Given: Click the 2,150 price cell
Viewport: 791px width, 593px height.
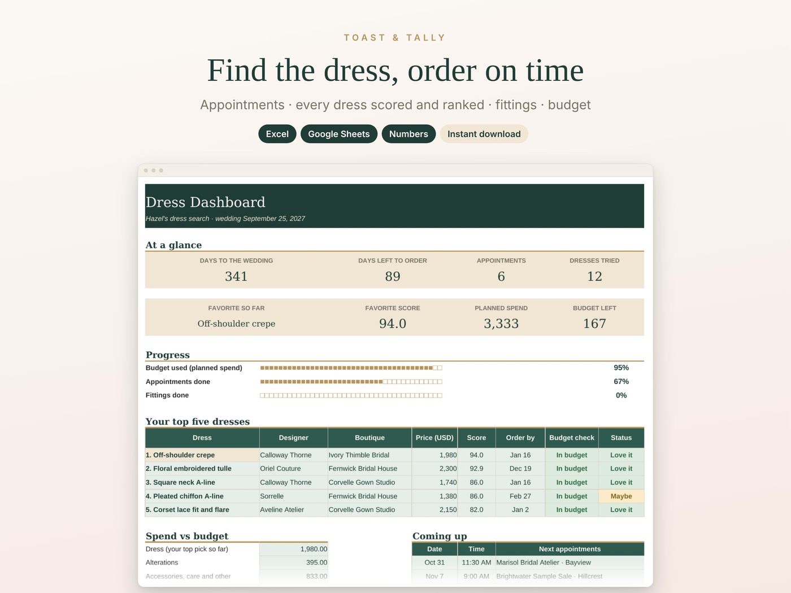Looking at the screenshot, I should point(434,510).
